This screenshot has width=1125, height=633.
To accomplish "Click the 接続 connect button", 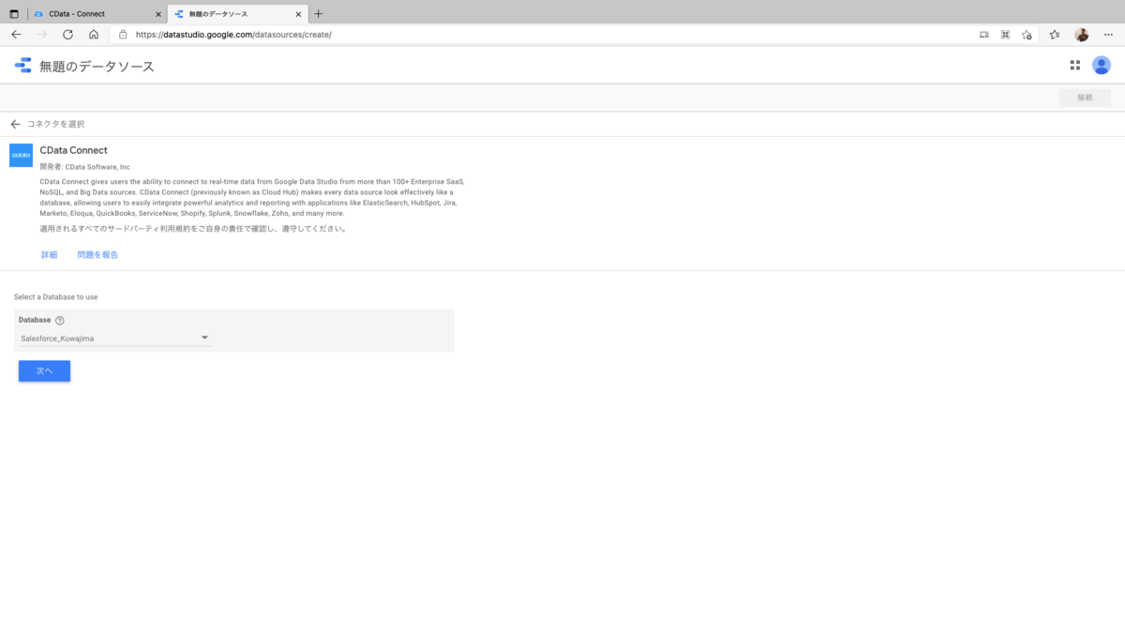I will (1085, 98).
